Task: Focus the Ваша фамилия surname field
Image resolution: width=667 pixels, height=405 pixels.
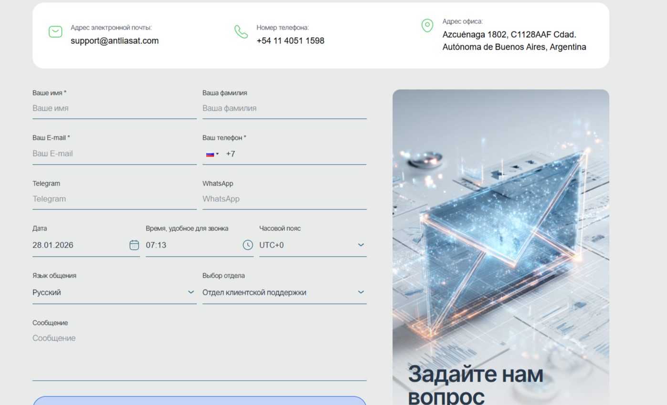Action: 285,108
